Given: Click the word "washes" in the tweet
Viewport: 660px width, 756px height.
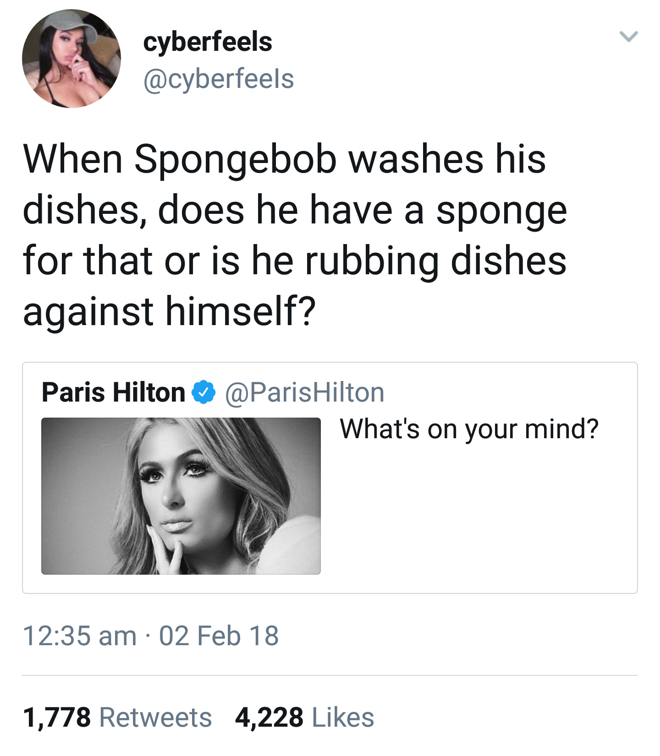Looking at the screenshot, I should coord(416,159).
